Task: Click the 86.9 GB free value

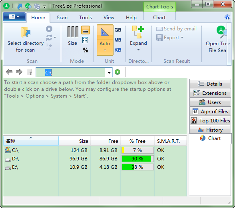Action: pyautogui.click(x=108, y=159)
